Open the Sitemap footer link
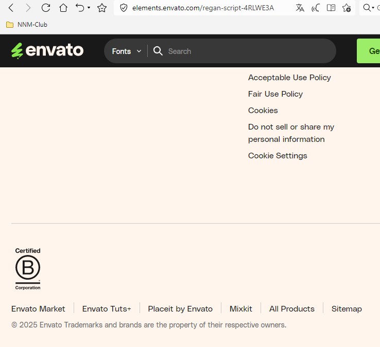Image resolution: width=380 pixels, height=347 pixels. point(347,309)
